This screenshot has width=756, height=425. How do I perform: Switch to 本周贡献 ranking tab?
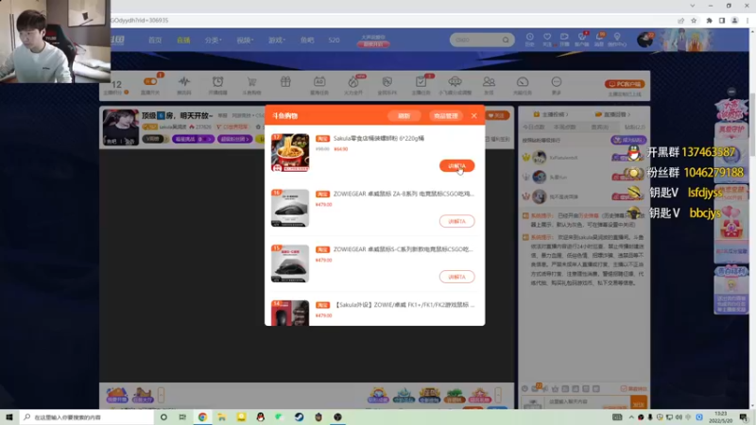pos(564,127)
